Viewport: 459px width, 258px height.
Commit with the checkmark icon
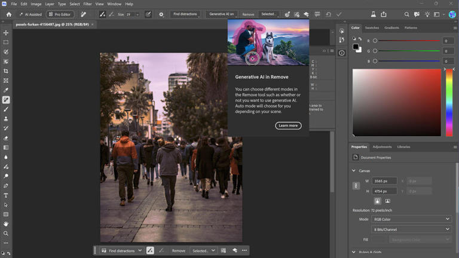(x=339, y=14)
